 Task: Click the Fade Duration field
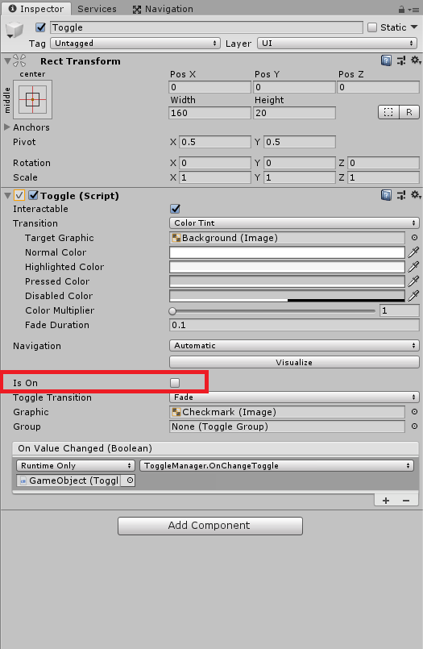tap(294, 325)
